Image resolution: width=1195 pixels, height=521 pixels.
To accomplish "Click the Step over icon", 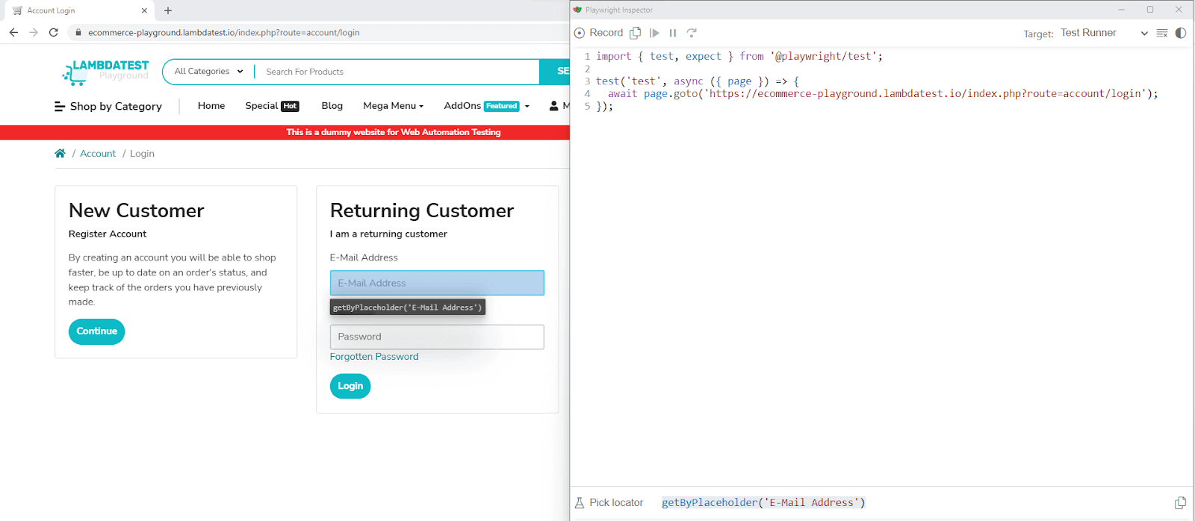I will tap(692, 33).
